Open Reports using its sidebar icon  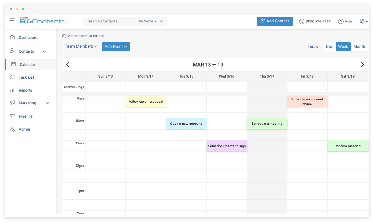12,90
